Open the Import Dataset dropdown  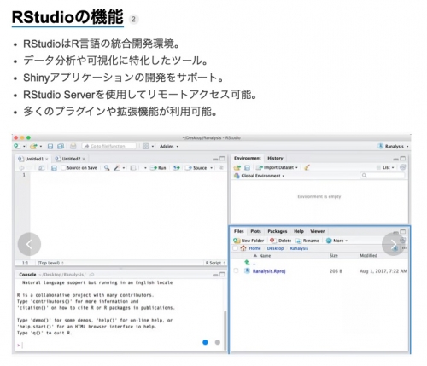coord(277,167)
